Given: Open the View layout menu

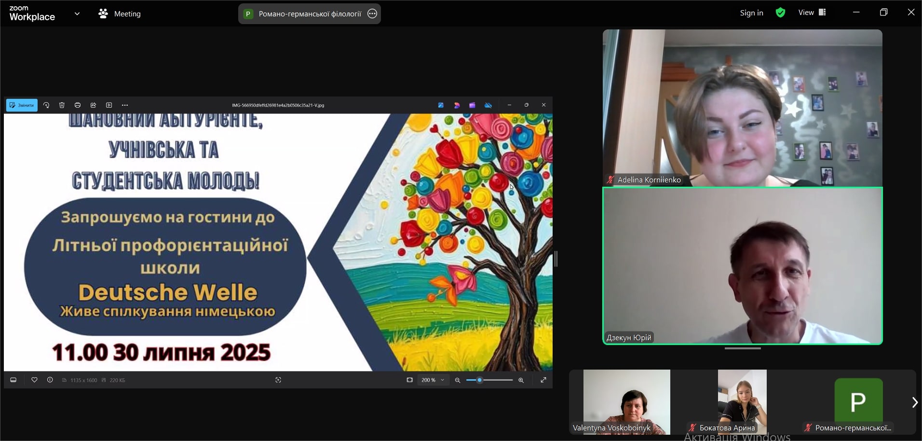Looking at the screenshot, I should tap(812, 13).
